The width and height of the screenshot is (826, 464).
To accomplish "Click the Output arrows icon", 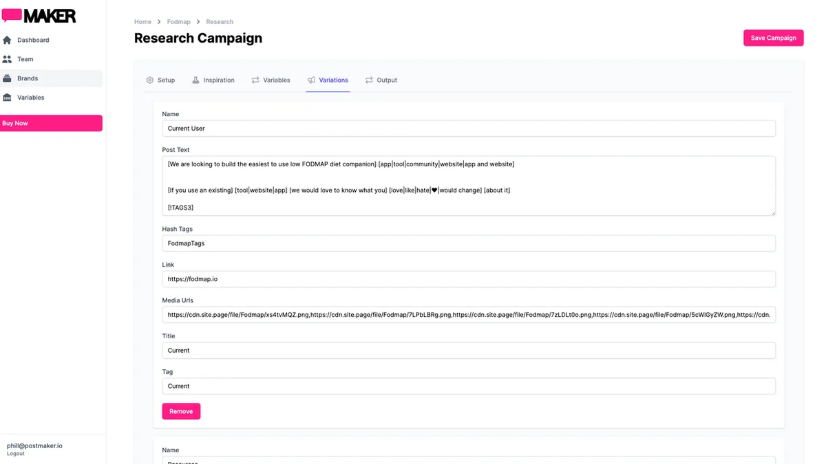I will click(369, 80).
